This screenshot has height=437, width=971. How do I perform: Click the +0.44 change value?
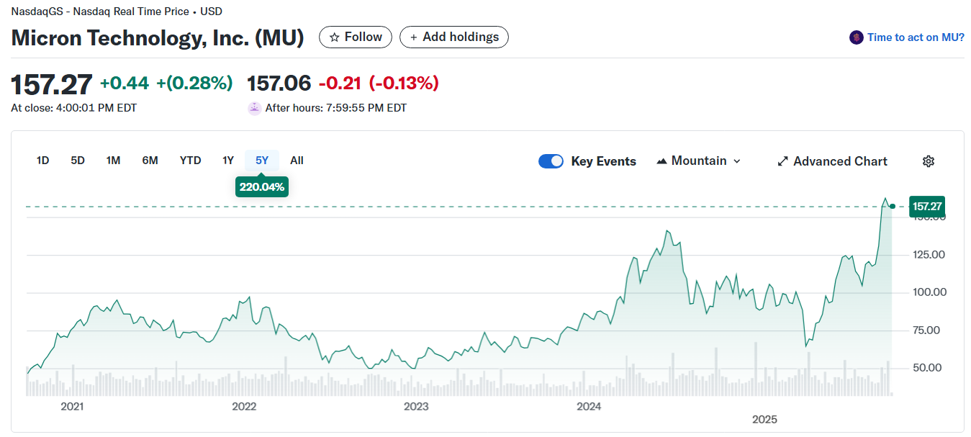point(125,84)
